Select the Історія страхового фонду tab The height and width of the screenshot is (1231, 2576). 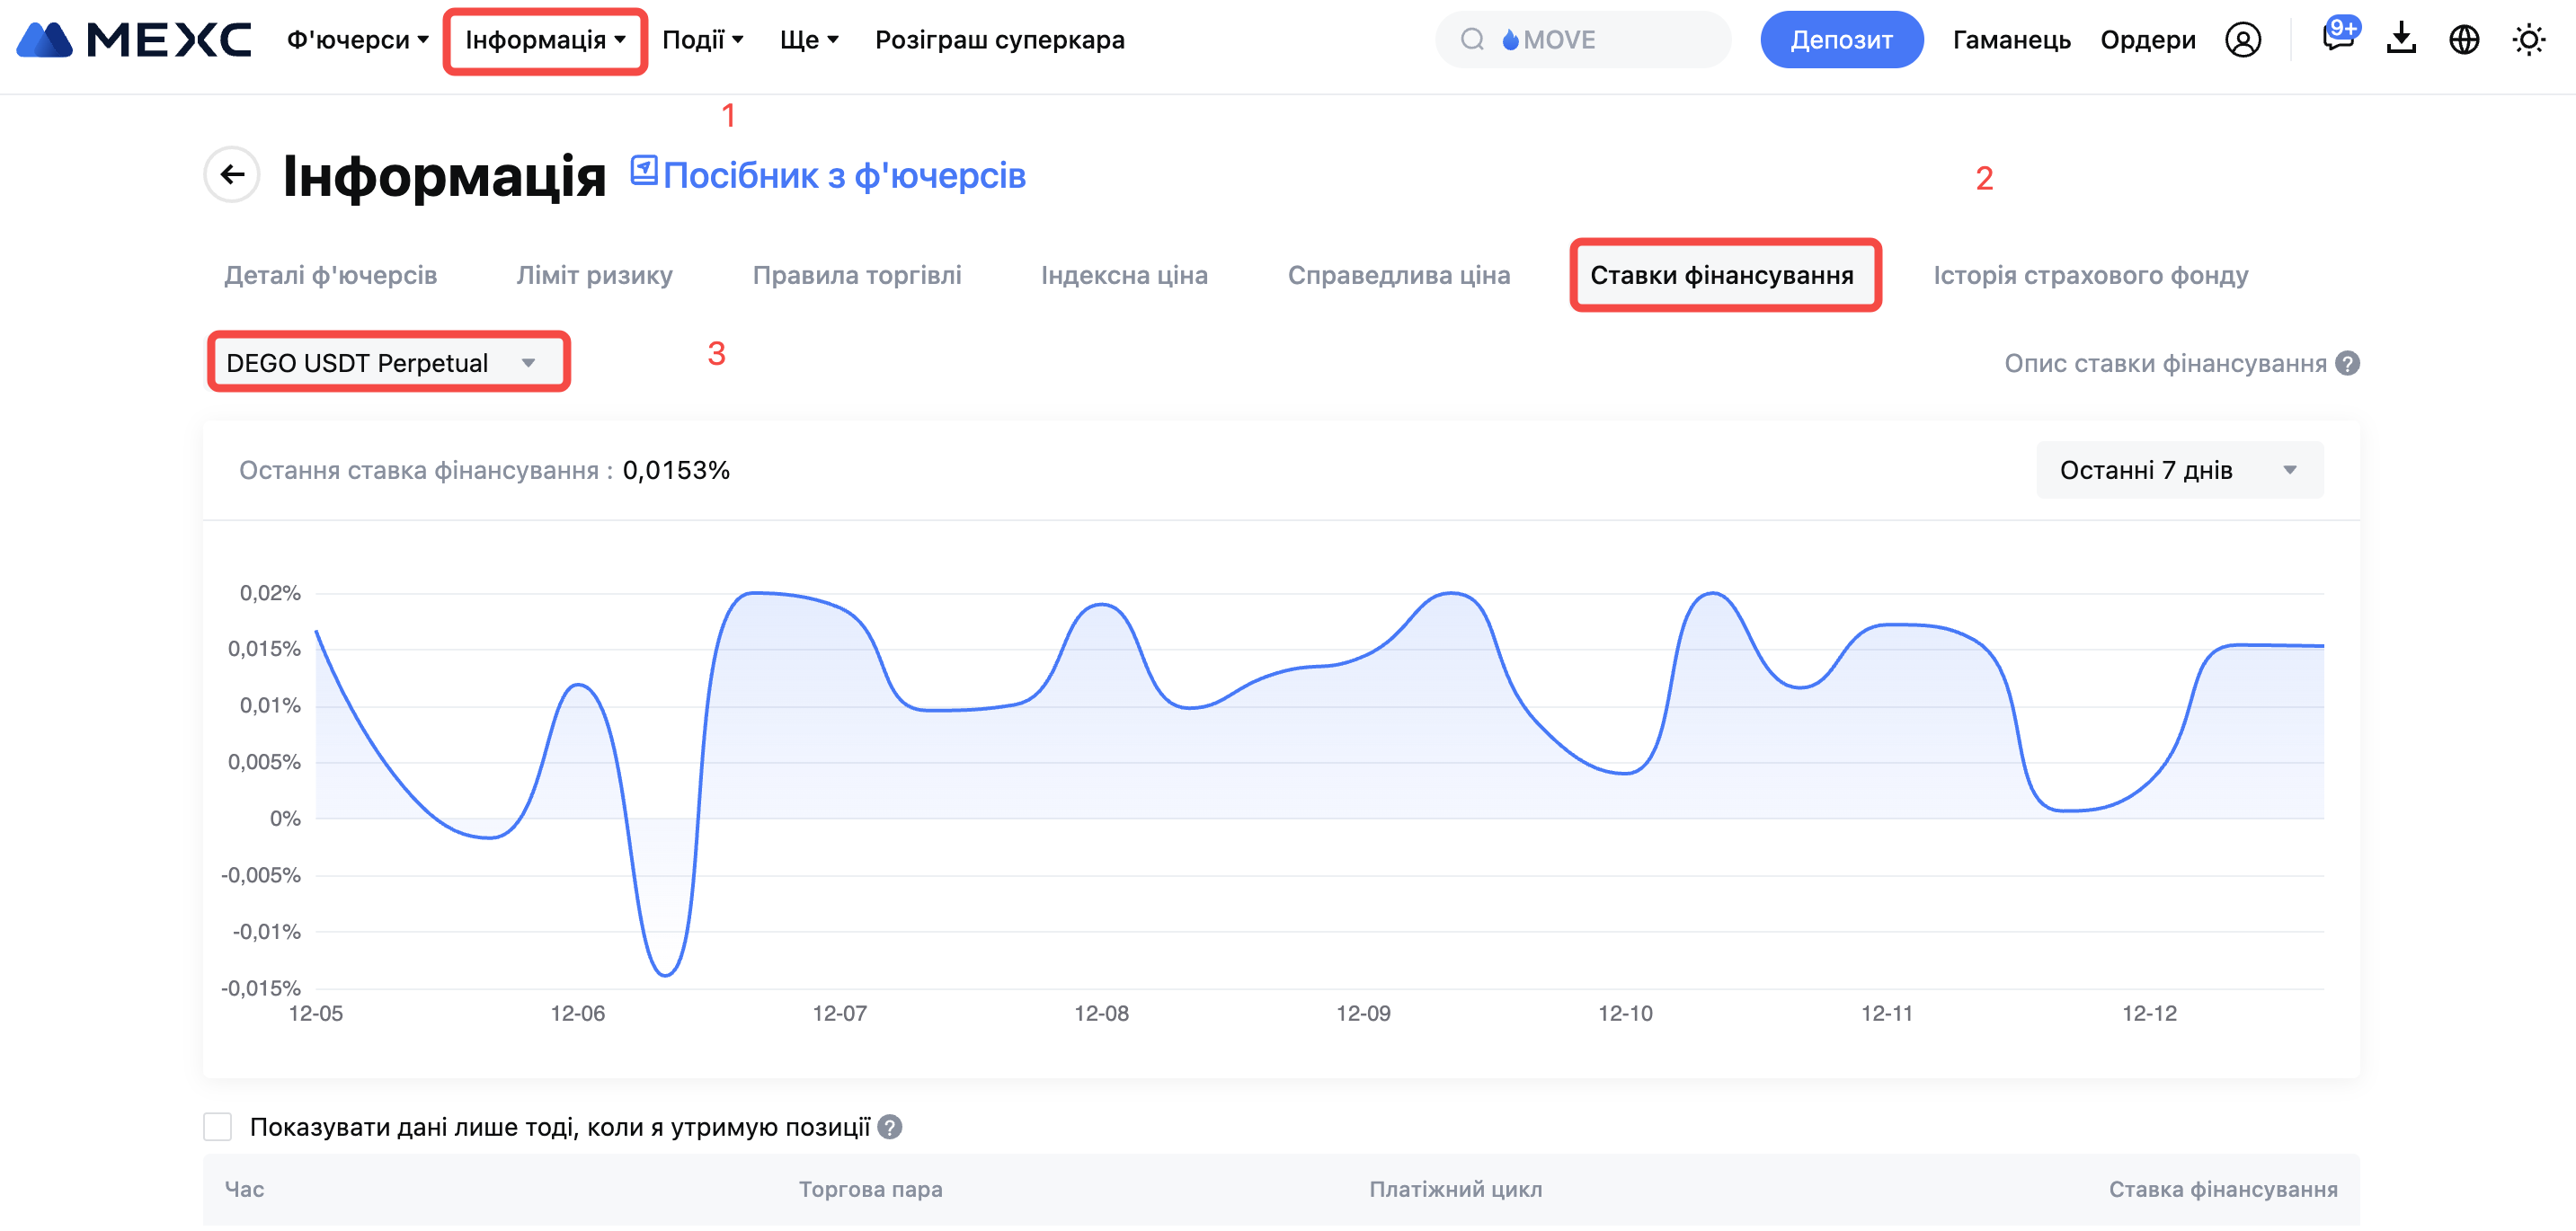pyautogui.click(x=2090, y=275)
